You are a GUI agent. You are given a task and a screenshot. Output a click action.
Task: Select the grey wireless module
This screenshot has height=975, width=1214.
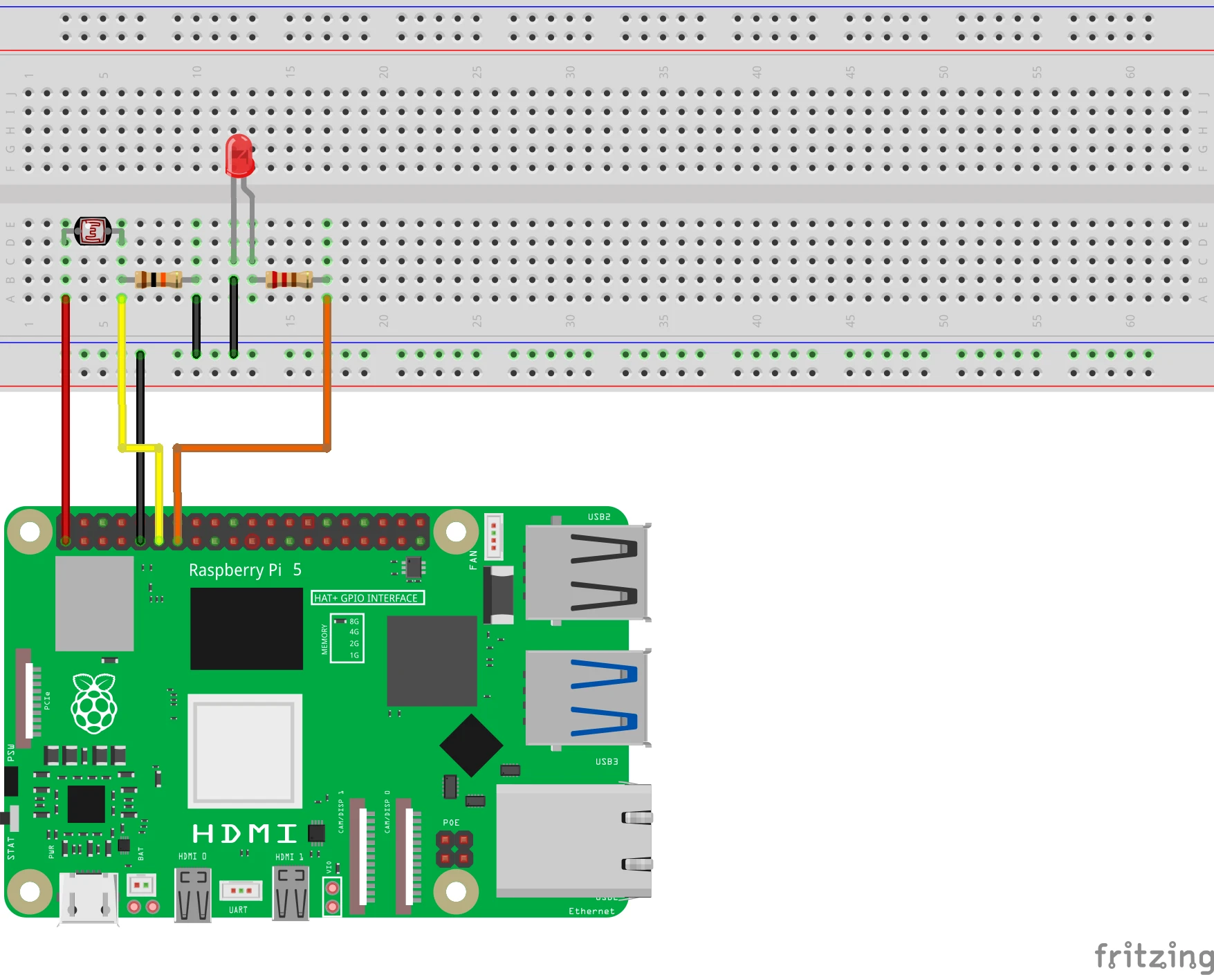click(95, 604)
